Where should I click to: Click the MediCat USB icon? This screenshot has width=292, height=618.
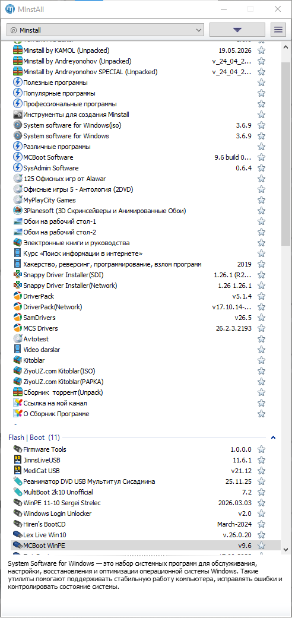point(18,471)
